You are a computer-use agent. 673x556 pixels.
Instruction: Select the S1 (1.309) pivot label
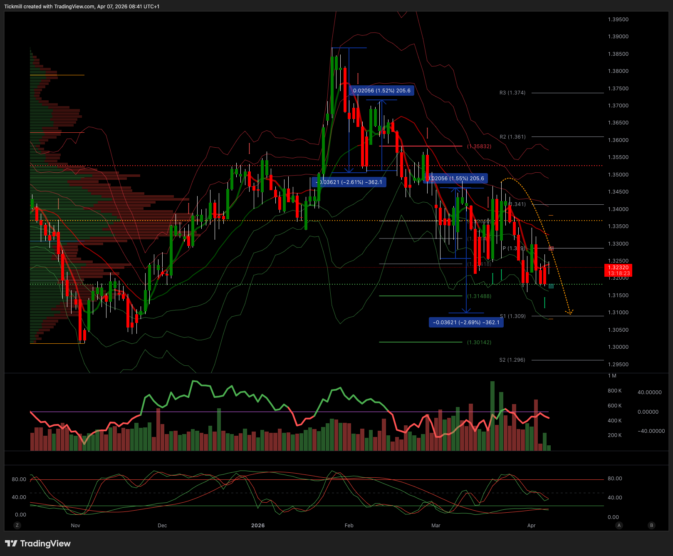pos(512,316)
